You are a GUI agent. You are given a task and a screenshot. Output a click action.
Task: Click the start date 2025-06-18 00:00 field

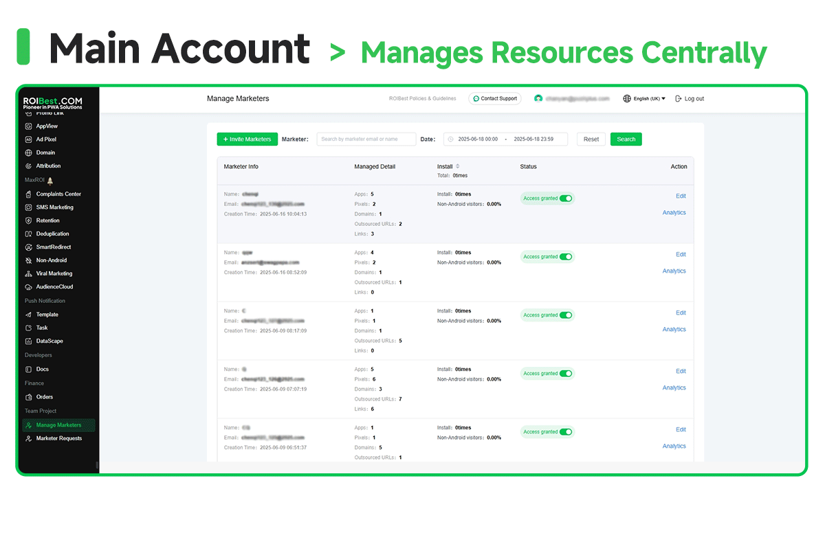point(478,139)
